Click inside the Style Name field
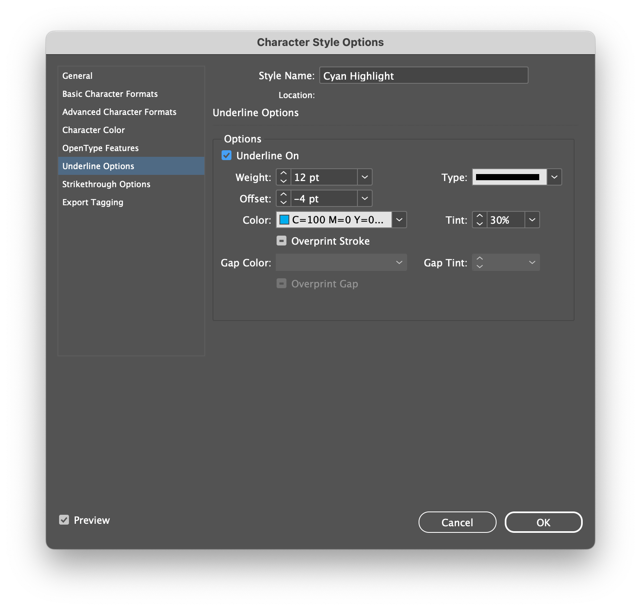Screen dimensions: 641x610 (x=423, y=76)
